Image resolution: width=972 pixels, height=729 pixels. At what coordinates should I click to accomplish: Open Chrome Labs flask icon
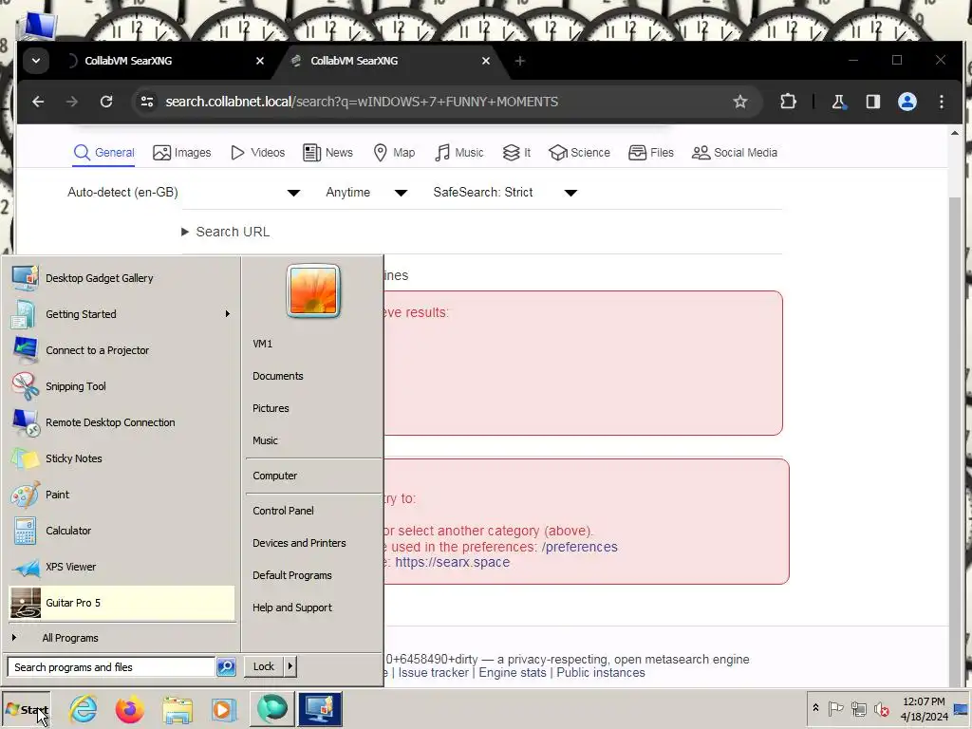click(838, 102)
